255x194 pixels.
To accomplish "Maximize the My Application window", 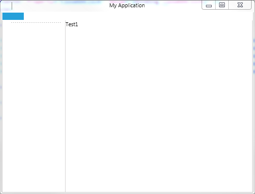I will coord(222,5).
